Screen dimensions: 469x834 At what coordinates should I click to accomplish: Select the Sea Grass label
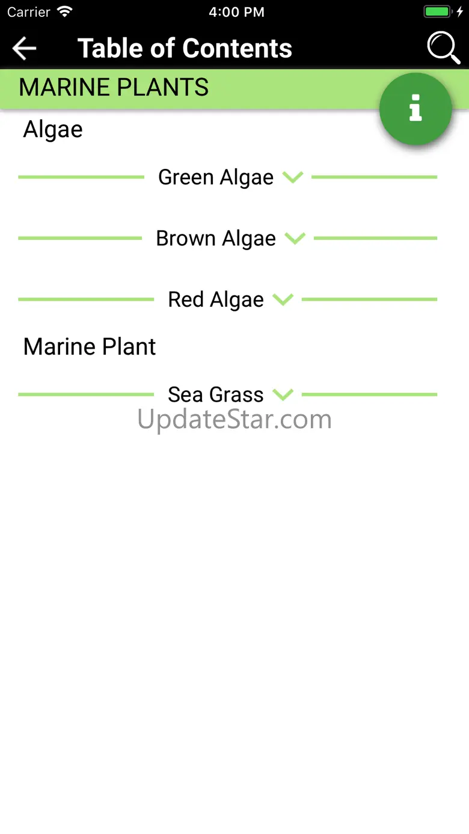(x=215, y=395)
